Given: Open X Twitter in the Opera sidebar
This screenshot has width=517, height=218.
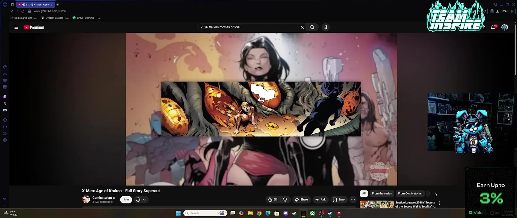Looking at the screenshot, I should (5, 104).
